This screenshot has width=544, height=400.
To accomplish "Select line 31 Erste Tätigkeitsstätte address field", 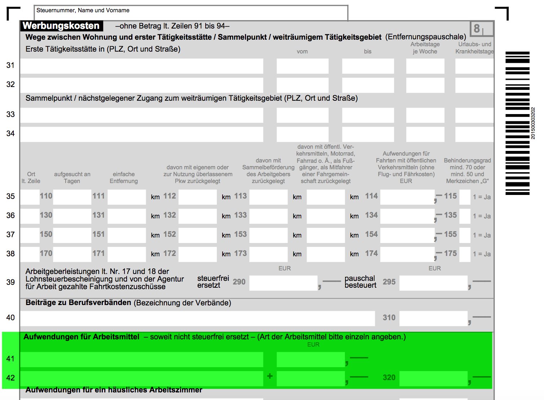I will [142, 66].
